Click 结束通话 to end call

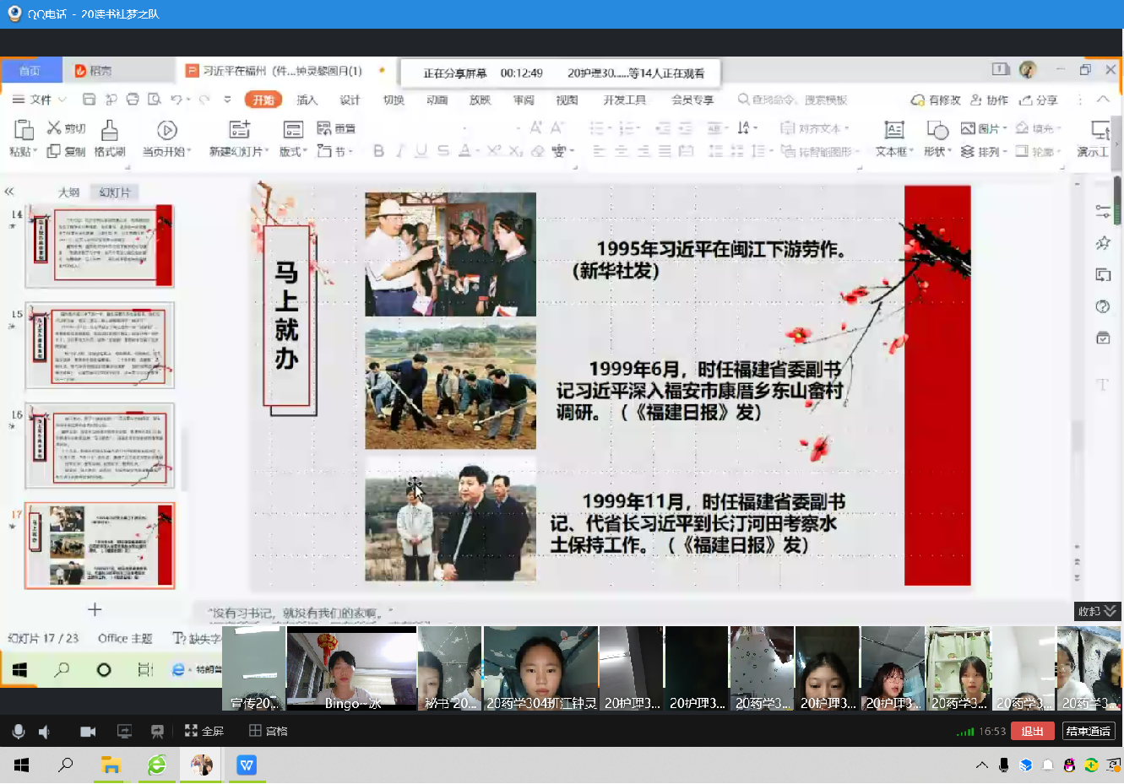1088,731
